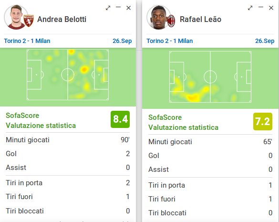The image size is (279, 222).
Task: Close the Rafael Leão panel
Action: coord(271,8)
